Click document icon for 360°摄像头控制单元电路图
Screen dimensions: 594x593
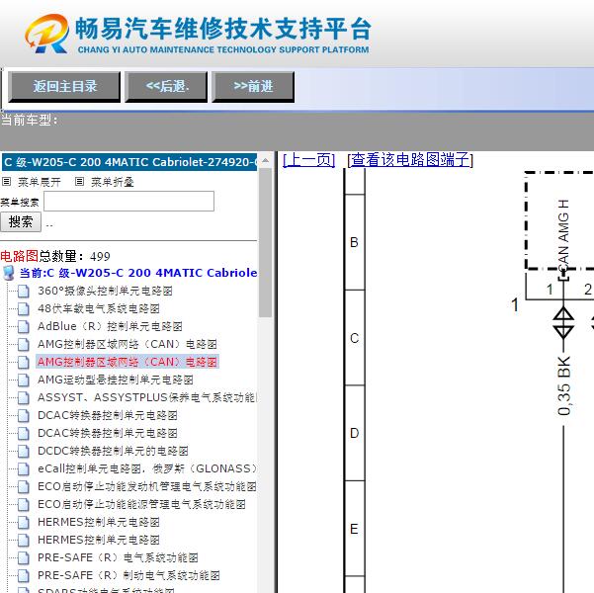pos(24,291)
